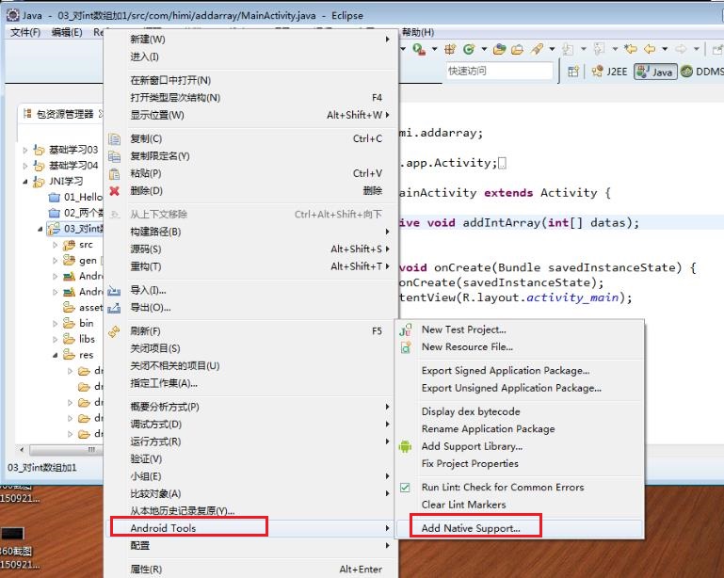The width and height of the screenshot is (724, 578).
Task: Collapse the res folder node
Action: pos(55,355)
